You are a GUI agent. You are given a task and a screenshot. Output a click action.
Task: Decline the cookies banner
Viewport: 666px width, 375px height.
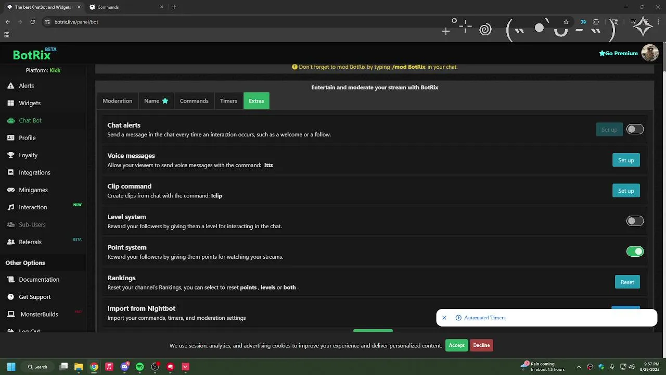[x=481, y=345]
